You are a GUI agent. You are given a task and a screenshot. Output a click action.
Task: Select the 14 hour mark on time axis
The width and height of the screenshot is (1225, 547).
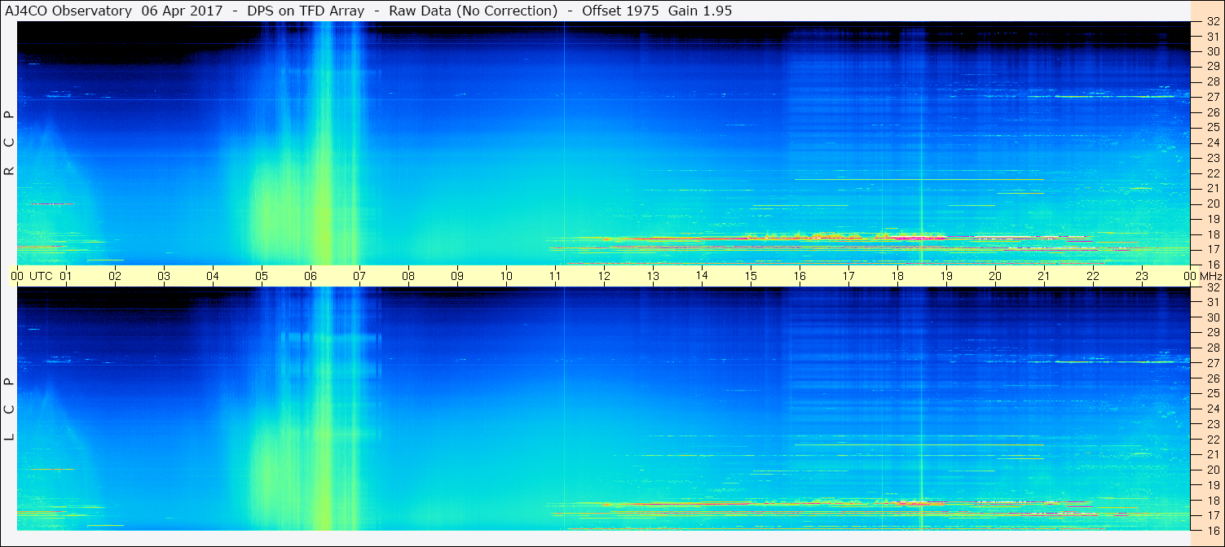702,276
